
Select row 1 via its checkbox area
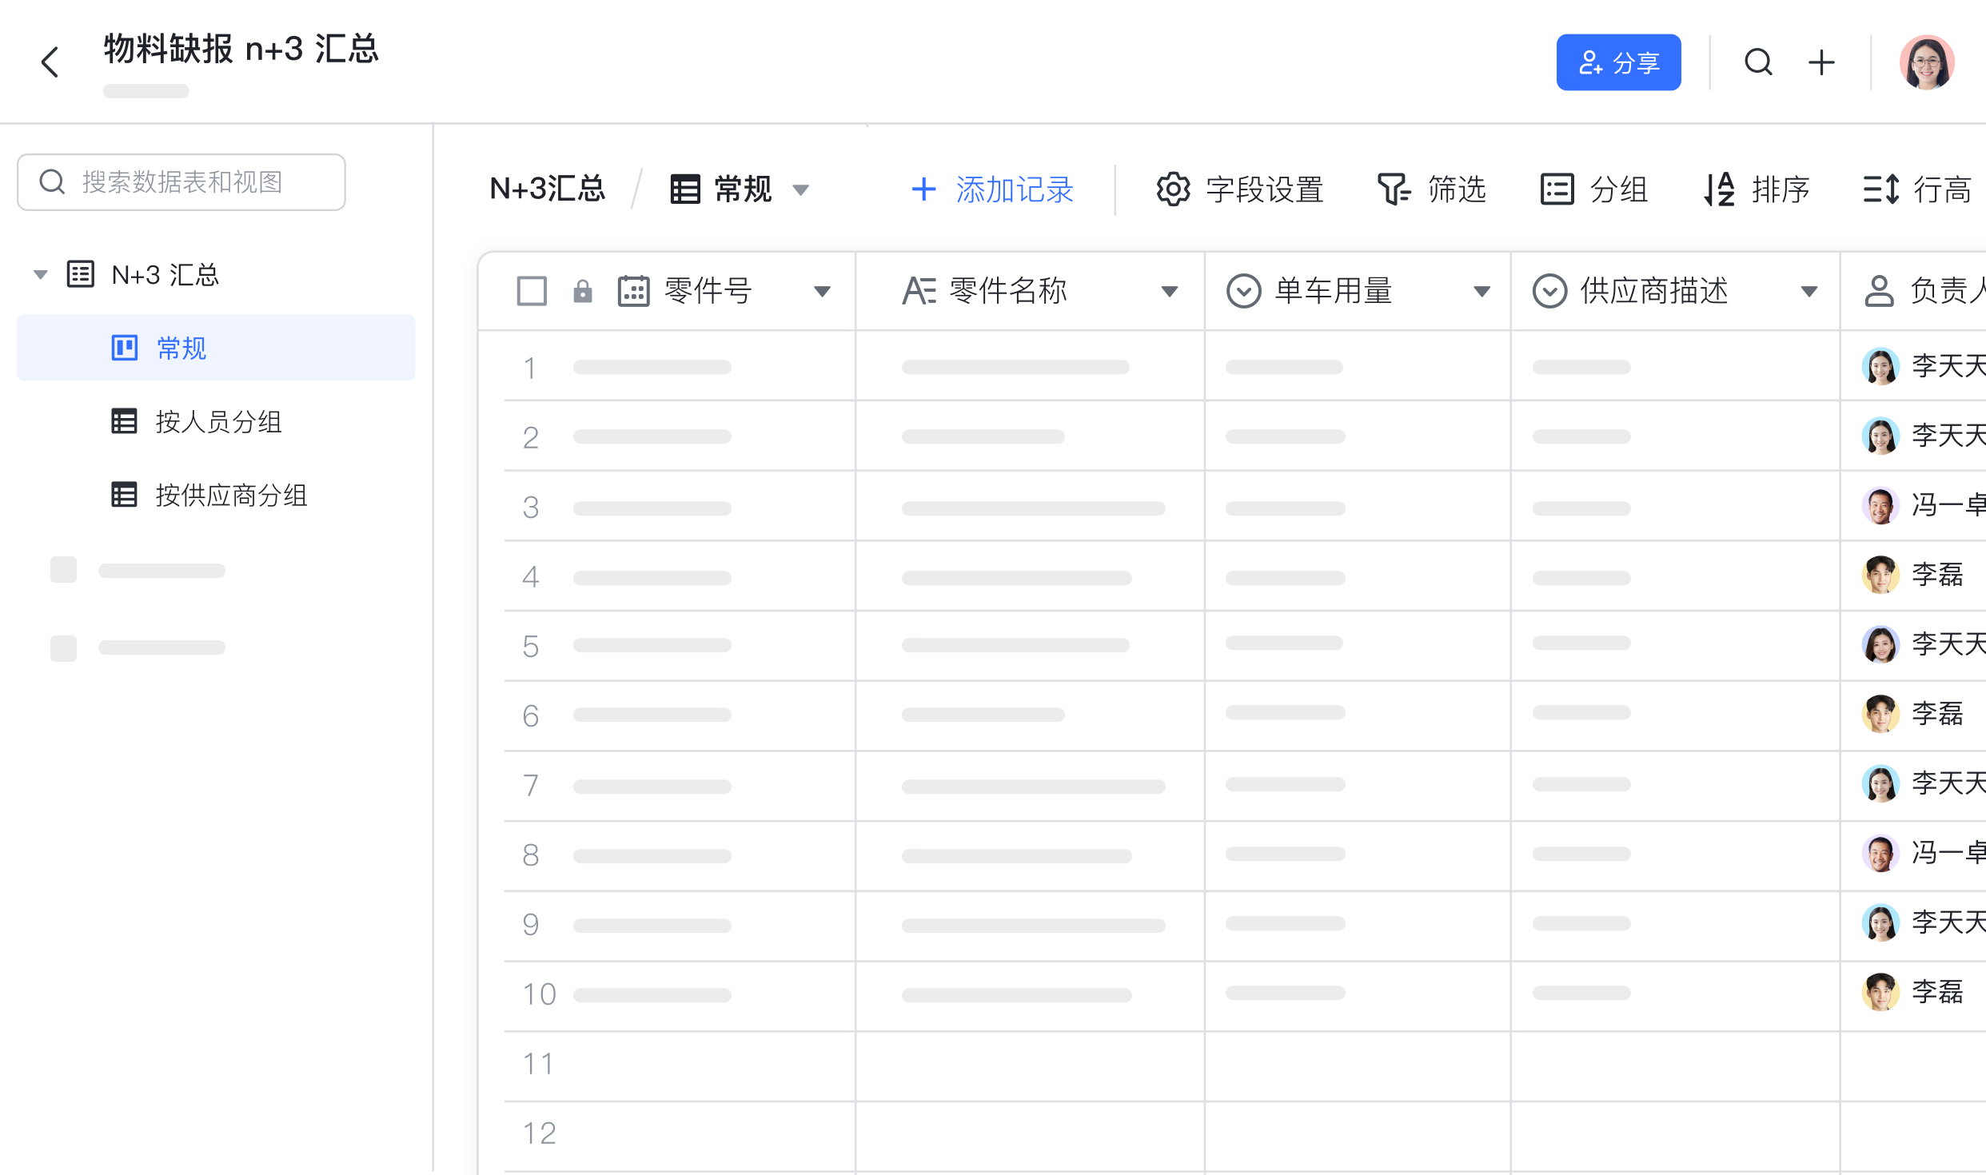pyautogui.click(x=532, y=367)
